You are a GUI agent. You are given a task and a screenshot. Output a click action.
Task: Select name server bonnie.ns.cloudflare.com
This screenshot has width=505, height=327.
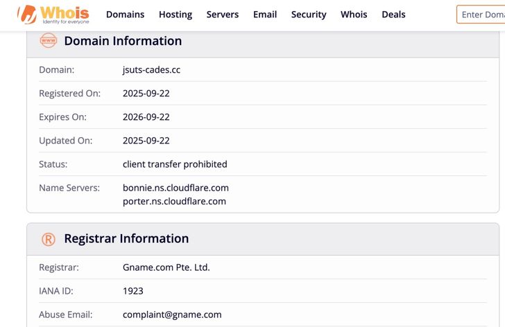coord(176,188)
